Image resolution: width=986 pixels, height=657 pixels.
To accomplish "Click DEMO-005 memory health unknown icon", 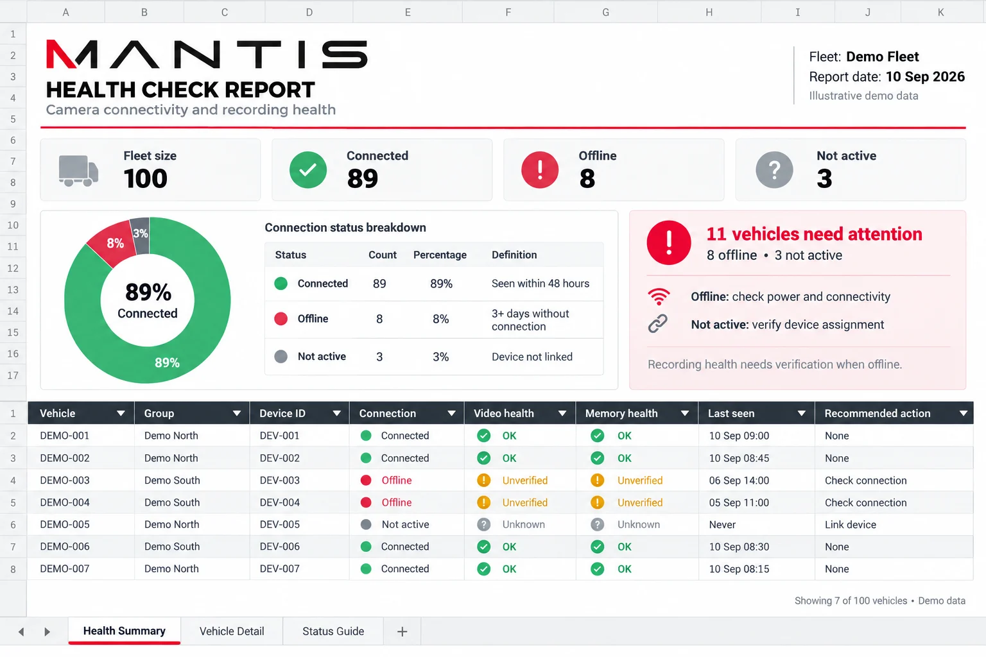I will (597, 524).
